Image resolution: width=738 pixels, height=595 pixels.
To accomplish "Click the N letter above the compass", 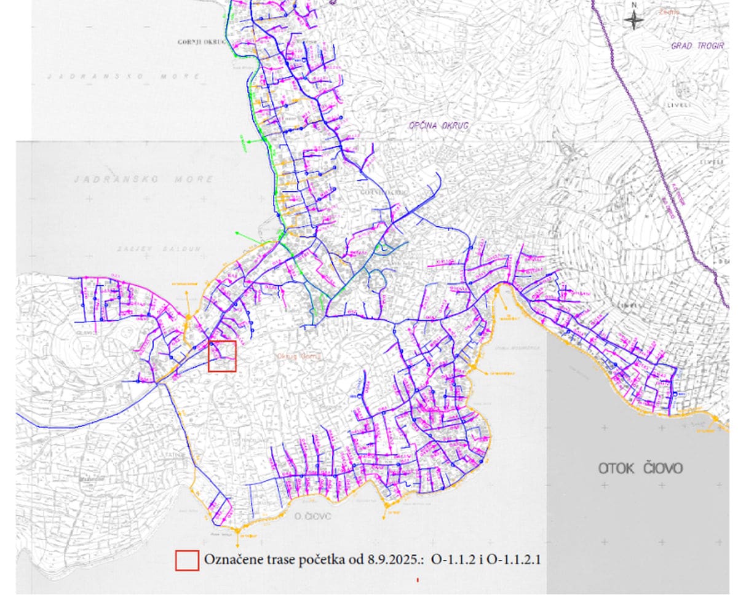I will [633, 5].
